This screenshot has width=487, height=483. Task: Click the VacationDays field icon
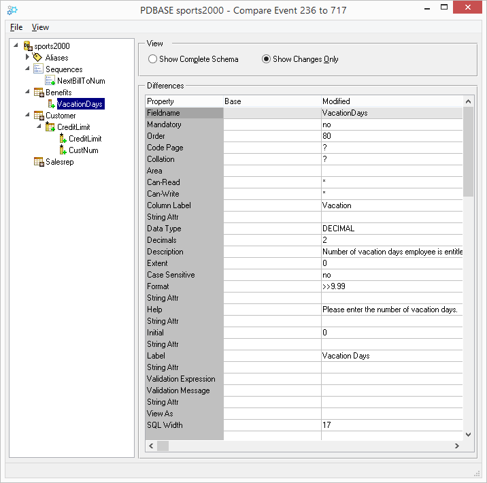tap(52, 104)
